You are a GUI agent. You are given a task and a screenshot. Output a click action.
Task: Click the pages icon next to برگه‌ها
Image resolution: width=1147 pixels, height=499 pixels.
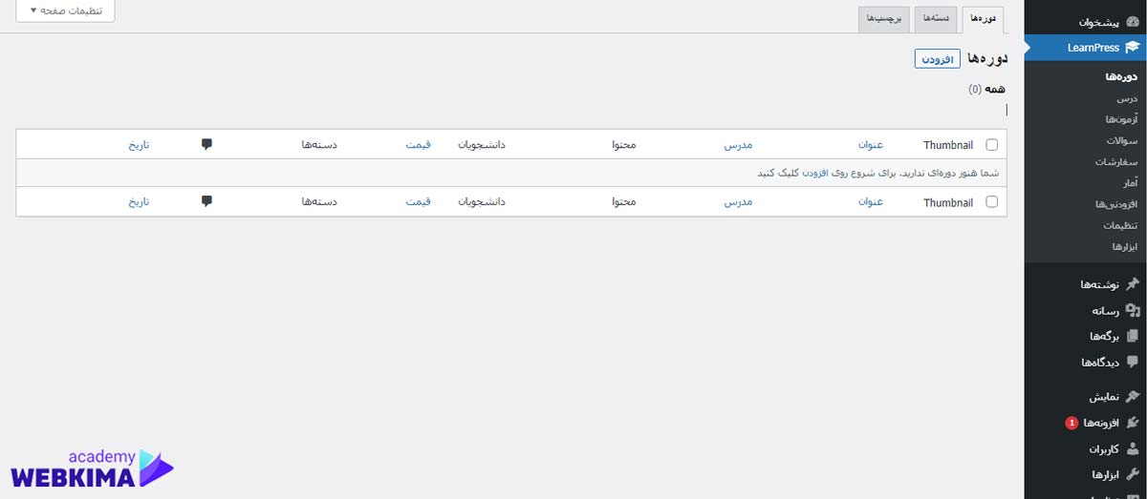(1133, 336)
